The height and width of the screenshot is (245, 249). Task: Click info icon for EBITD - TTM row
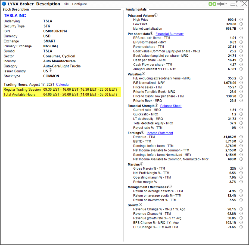tap(241, 142)
